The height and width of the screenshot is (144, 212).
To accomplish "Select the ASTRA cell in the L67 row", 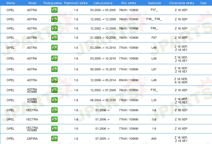I will 32,69.
